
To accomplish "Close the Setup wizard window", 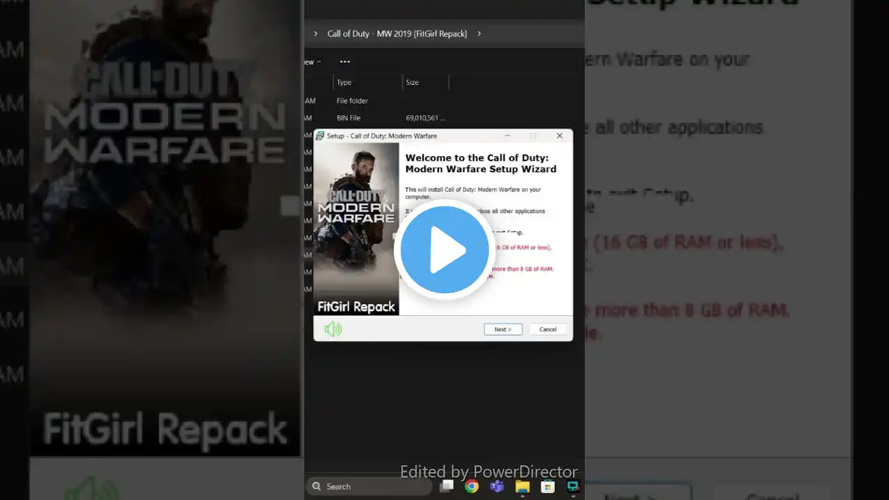I will [560, 136].
